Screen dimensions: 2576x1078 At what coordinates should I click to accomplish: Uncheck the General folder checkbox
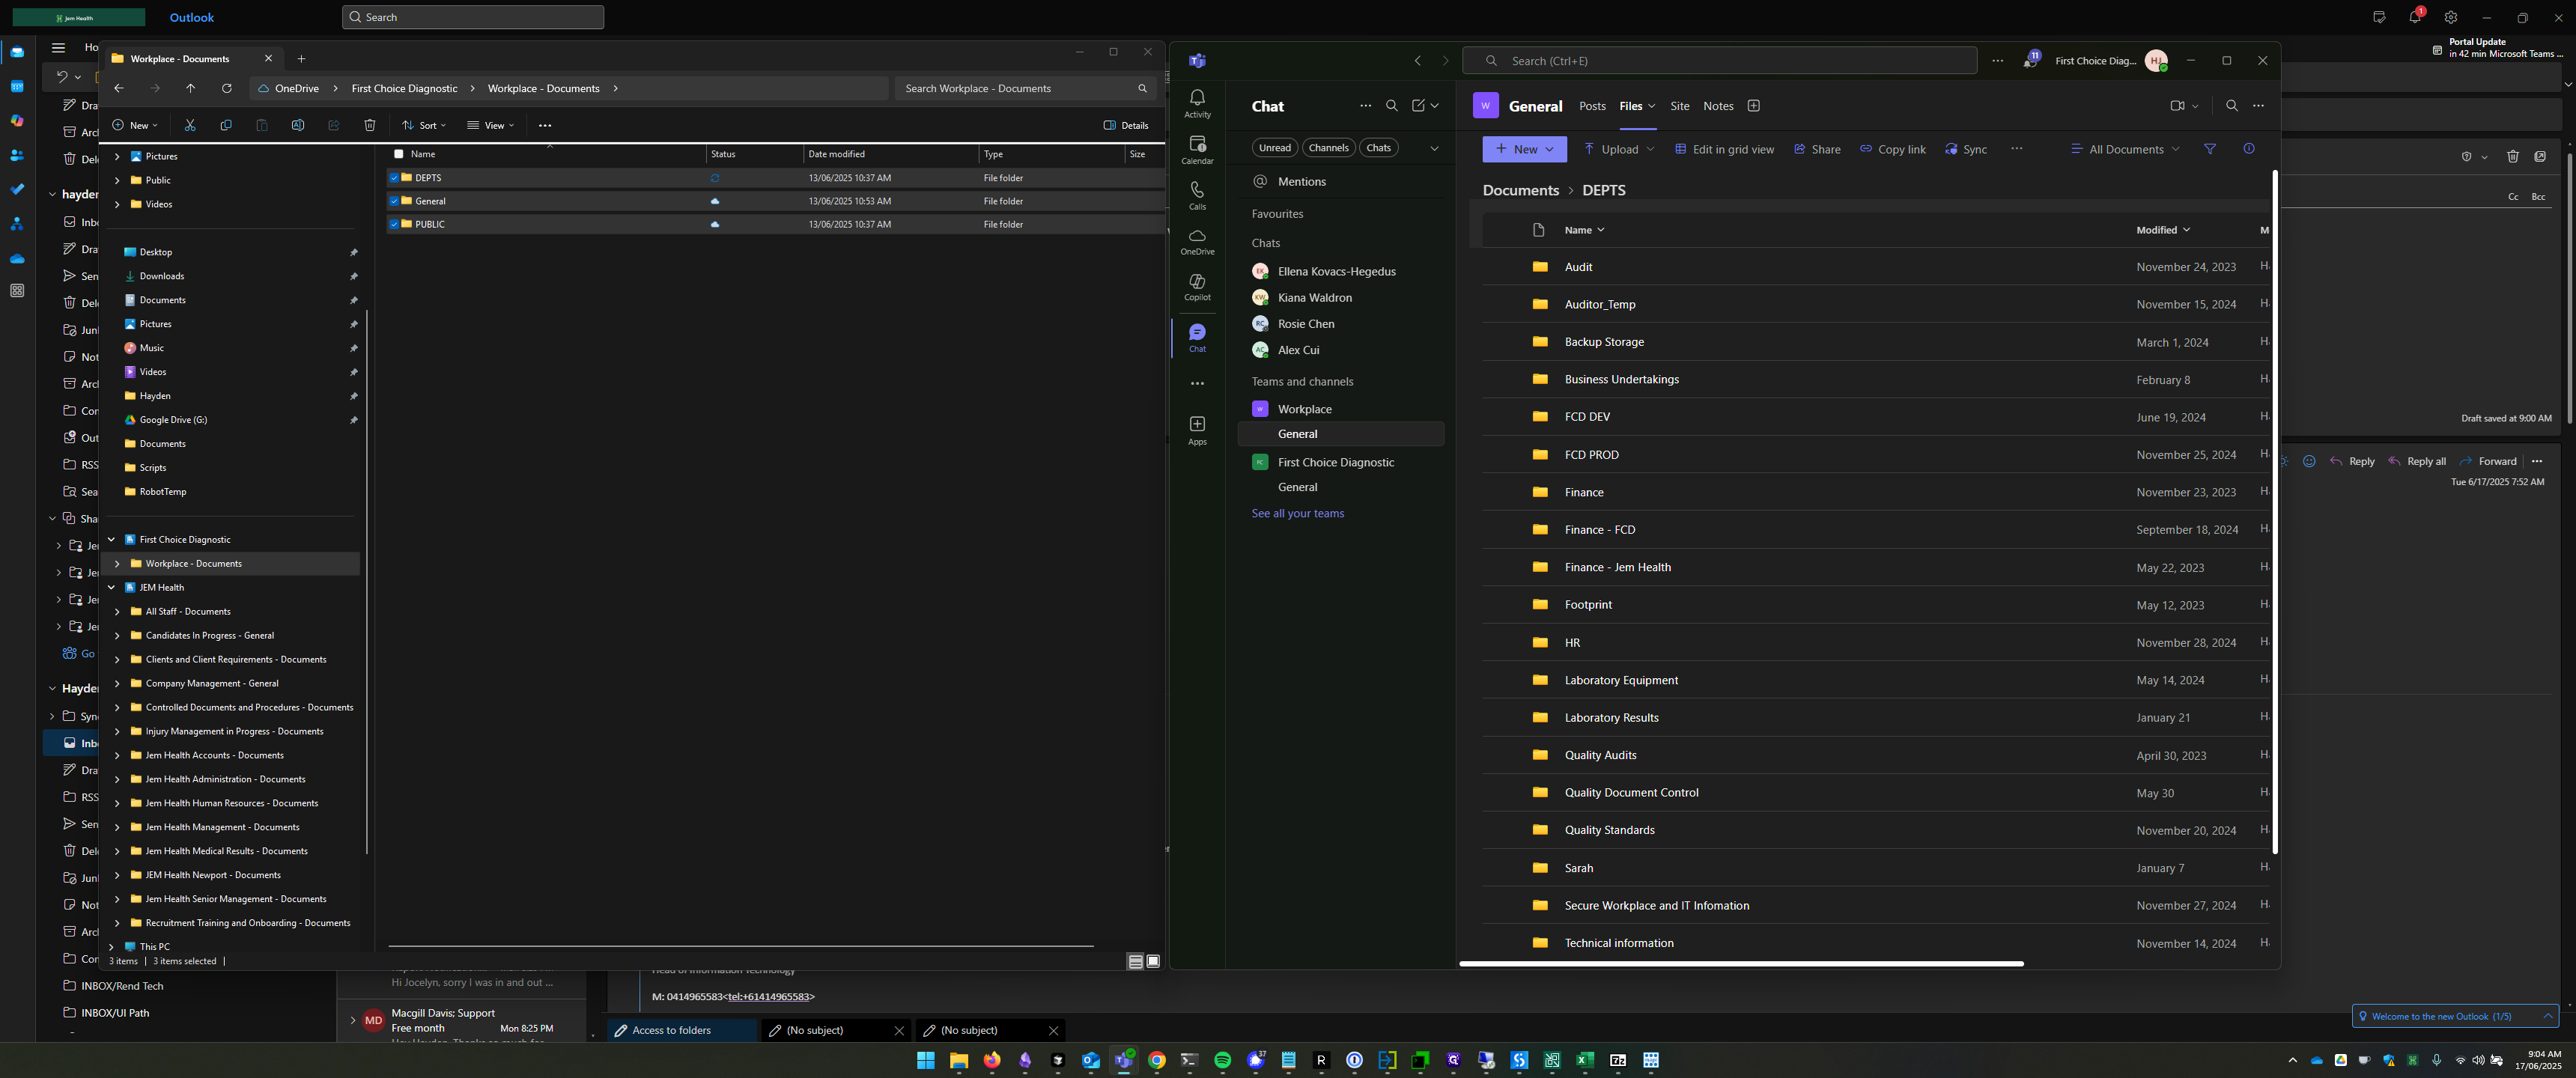[394, 201]
